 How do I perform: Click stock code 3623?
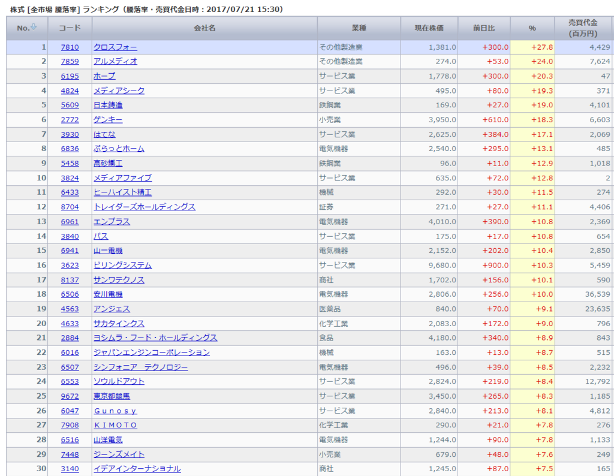pyautogui.click(x=70, y=266)
